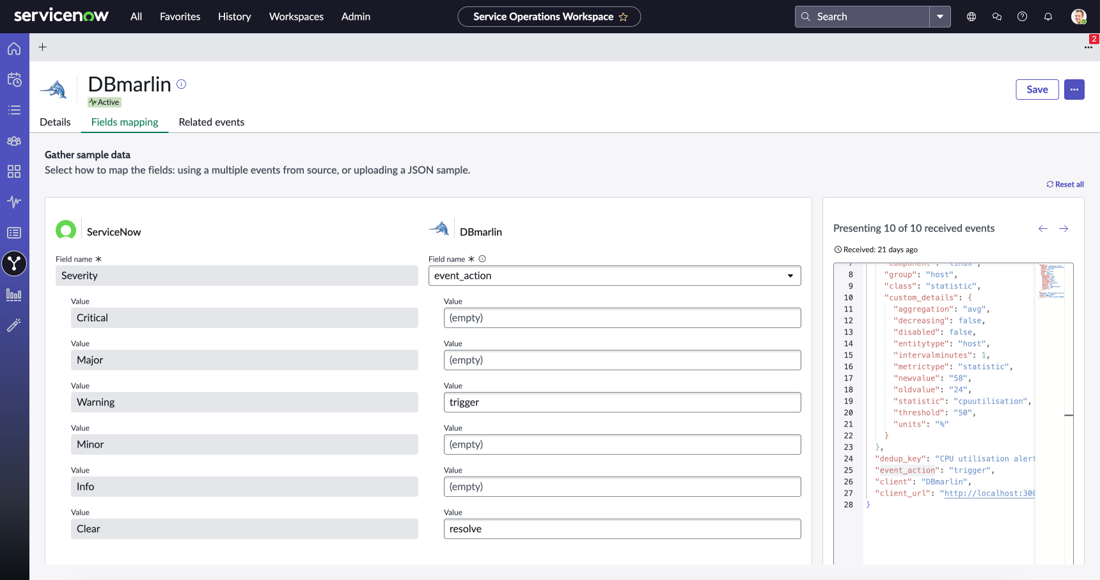Open the Home icon in sidebar
This screenshot has height=580, width=1100.
coord(14,49)
